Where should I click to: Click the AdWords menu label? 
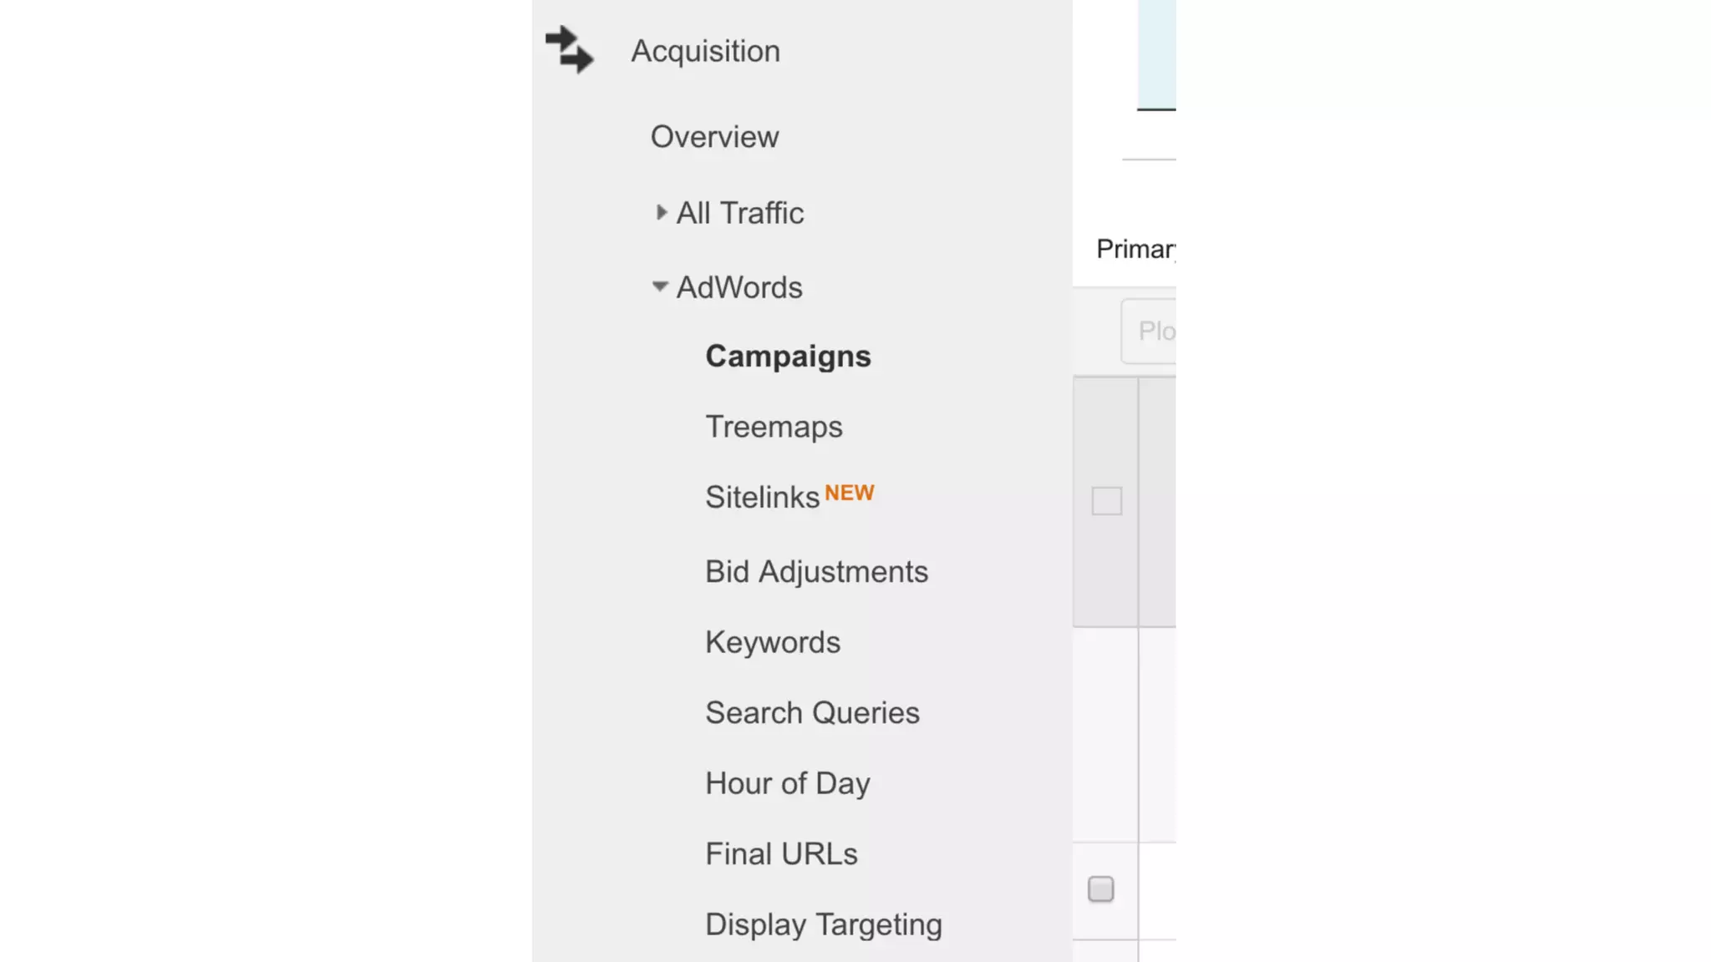(739, 287)
